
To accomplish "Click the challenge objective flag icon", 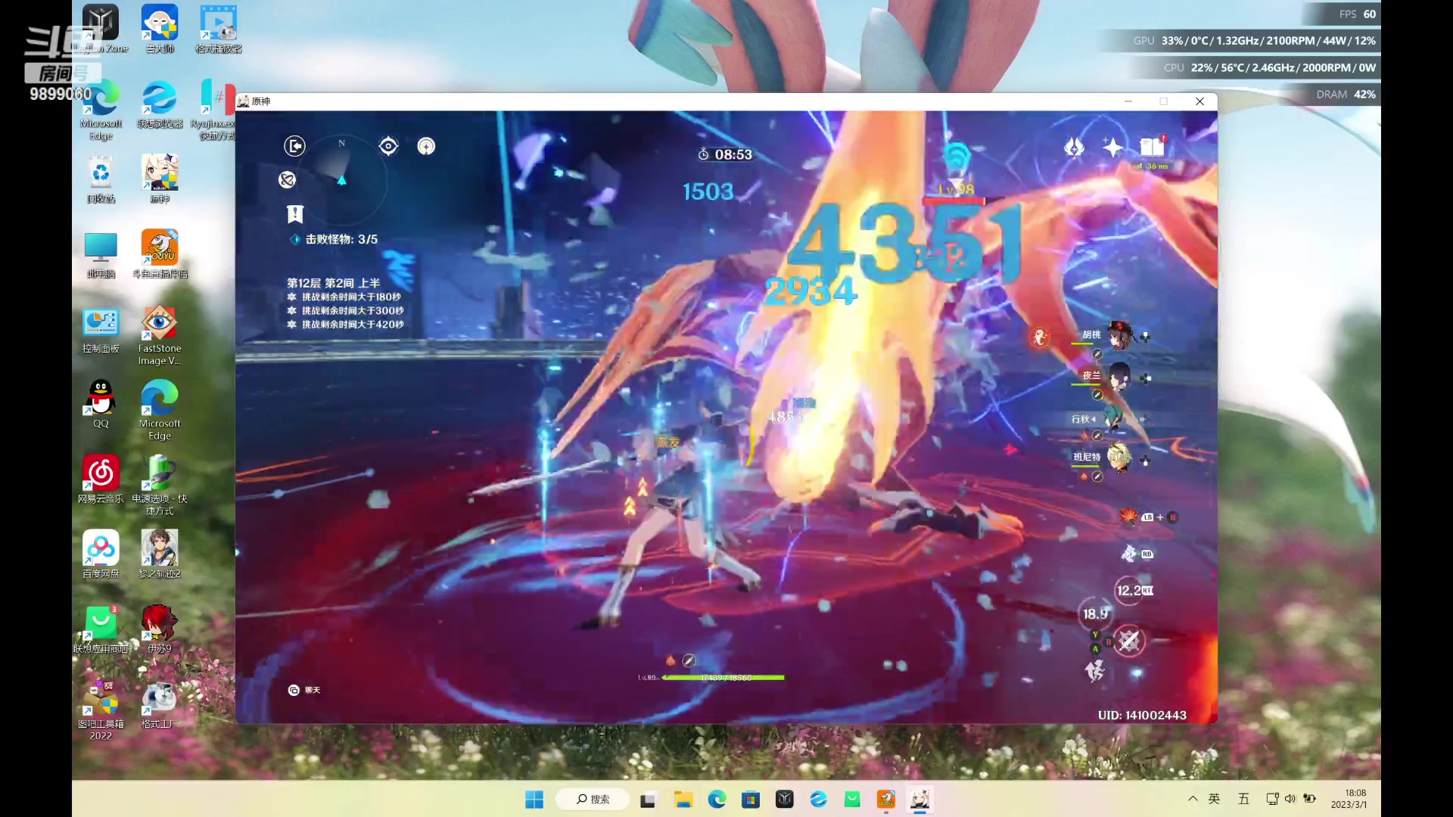I will pos(295,214).
